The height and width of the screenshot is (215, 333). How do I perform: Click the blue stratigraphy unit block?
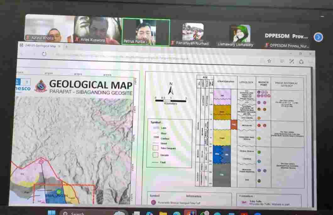(221, 154)
